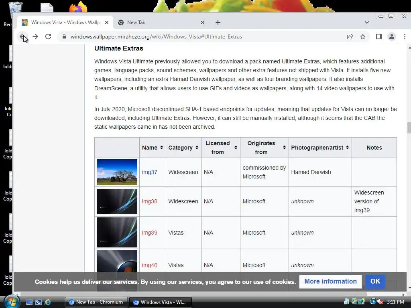
Task: Toggle the browser side panel icon
Action: (379, 36)
